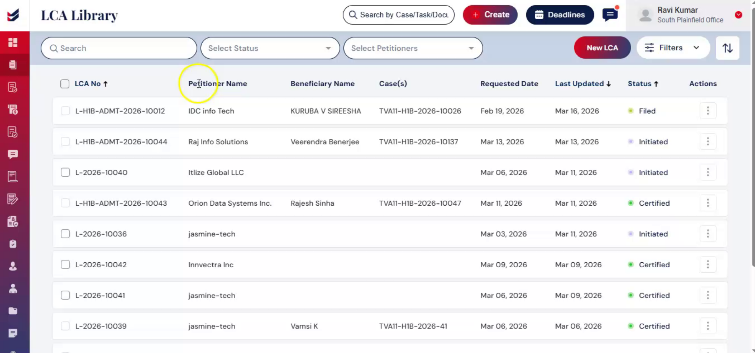Sort by LCA No column header
This screenshot has height=353, width=755.
(91, 84)
